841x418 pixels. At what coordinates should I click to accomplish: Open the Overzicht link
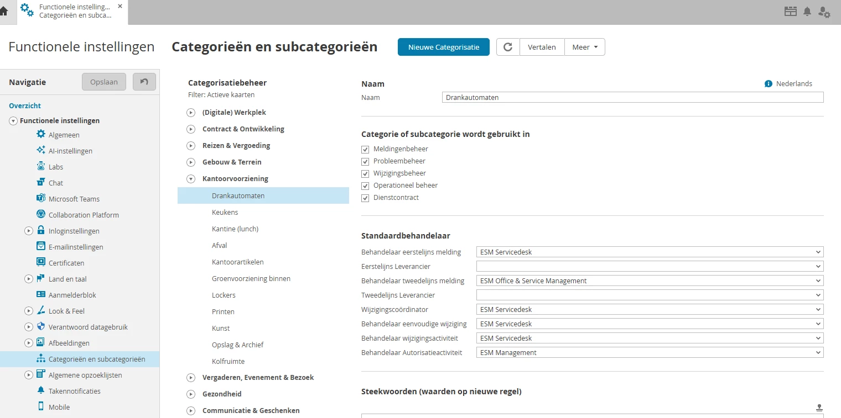tap(25, 105)
